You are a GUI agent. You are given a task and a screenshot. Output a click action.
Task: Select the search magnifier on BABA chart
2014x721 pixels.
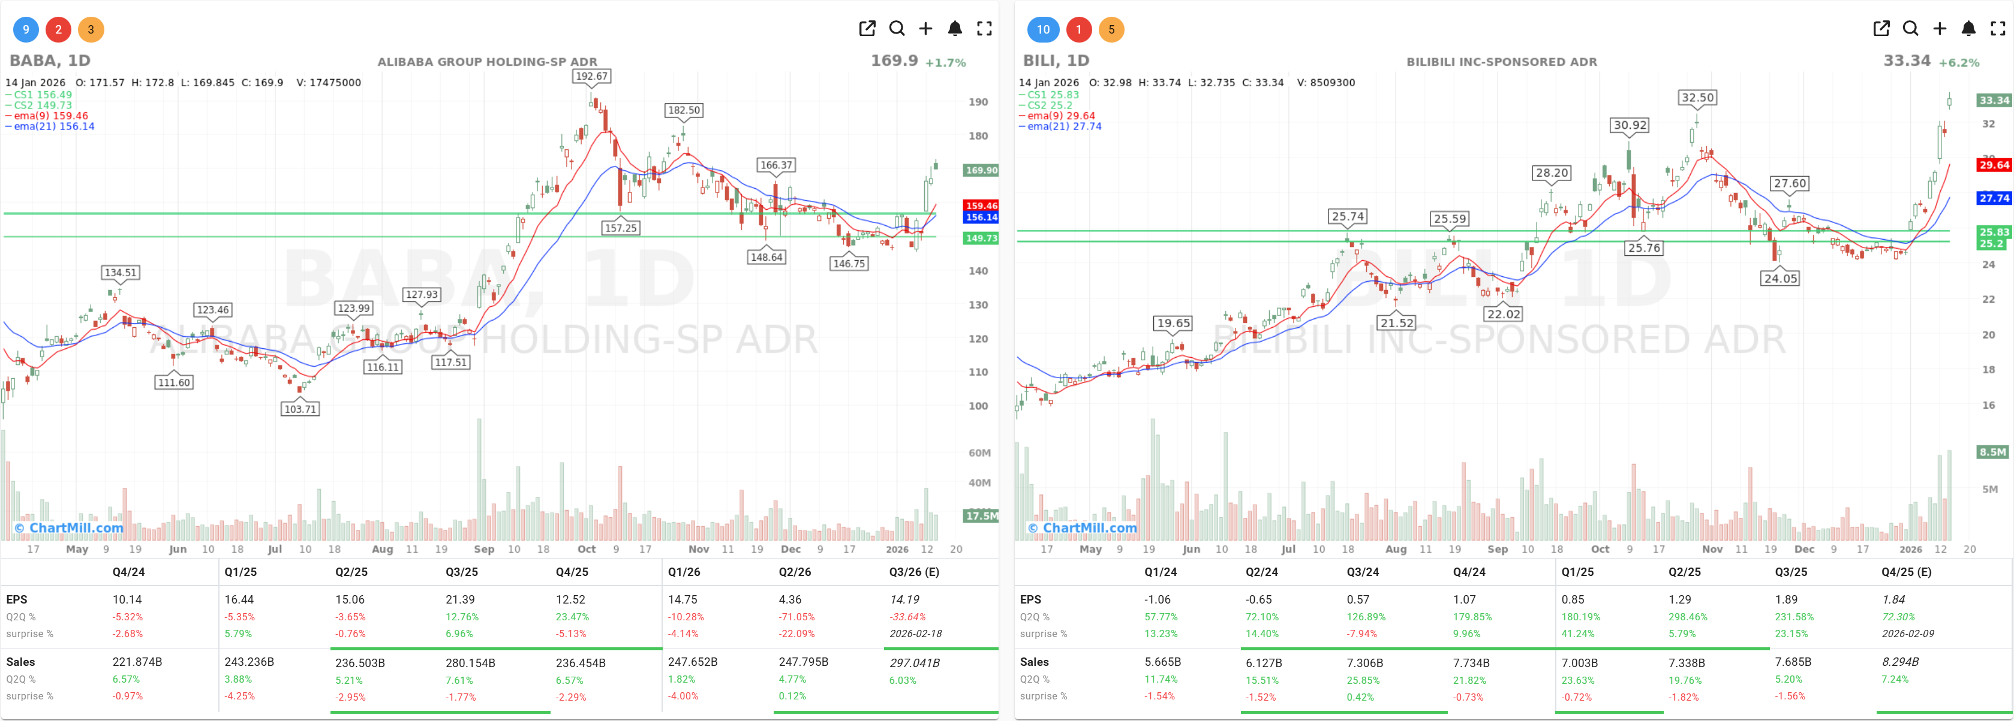pos(897,28)
